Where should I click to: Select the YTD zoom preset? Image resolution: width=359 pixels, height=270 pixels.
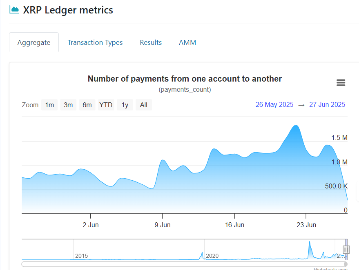[x=106, y=105]
